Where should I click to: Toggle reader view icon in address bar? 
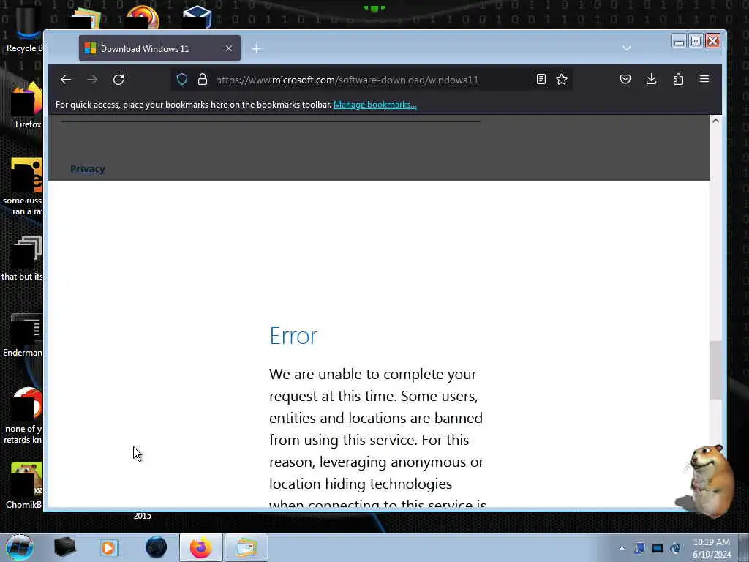[541, 79]
